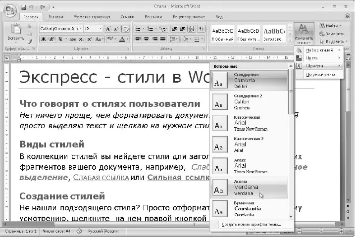Select Классическая 2 Arial theme fonts
The height and width of the screenshot is (238, 355).
tap(249, 144)
